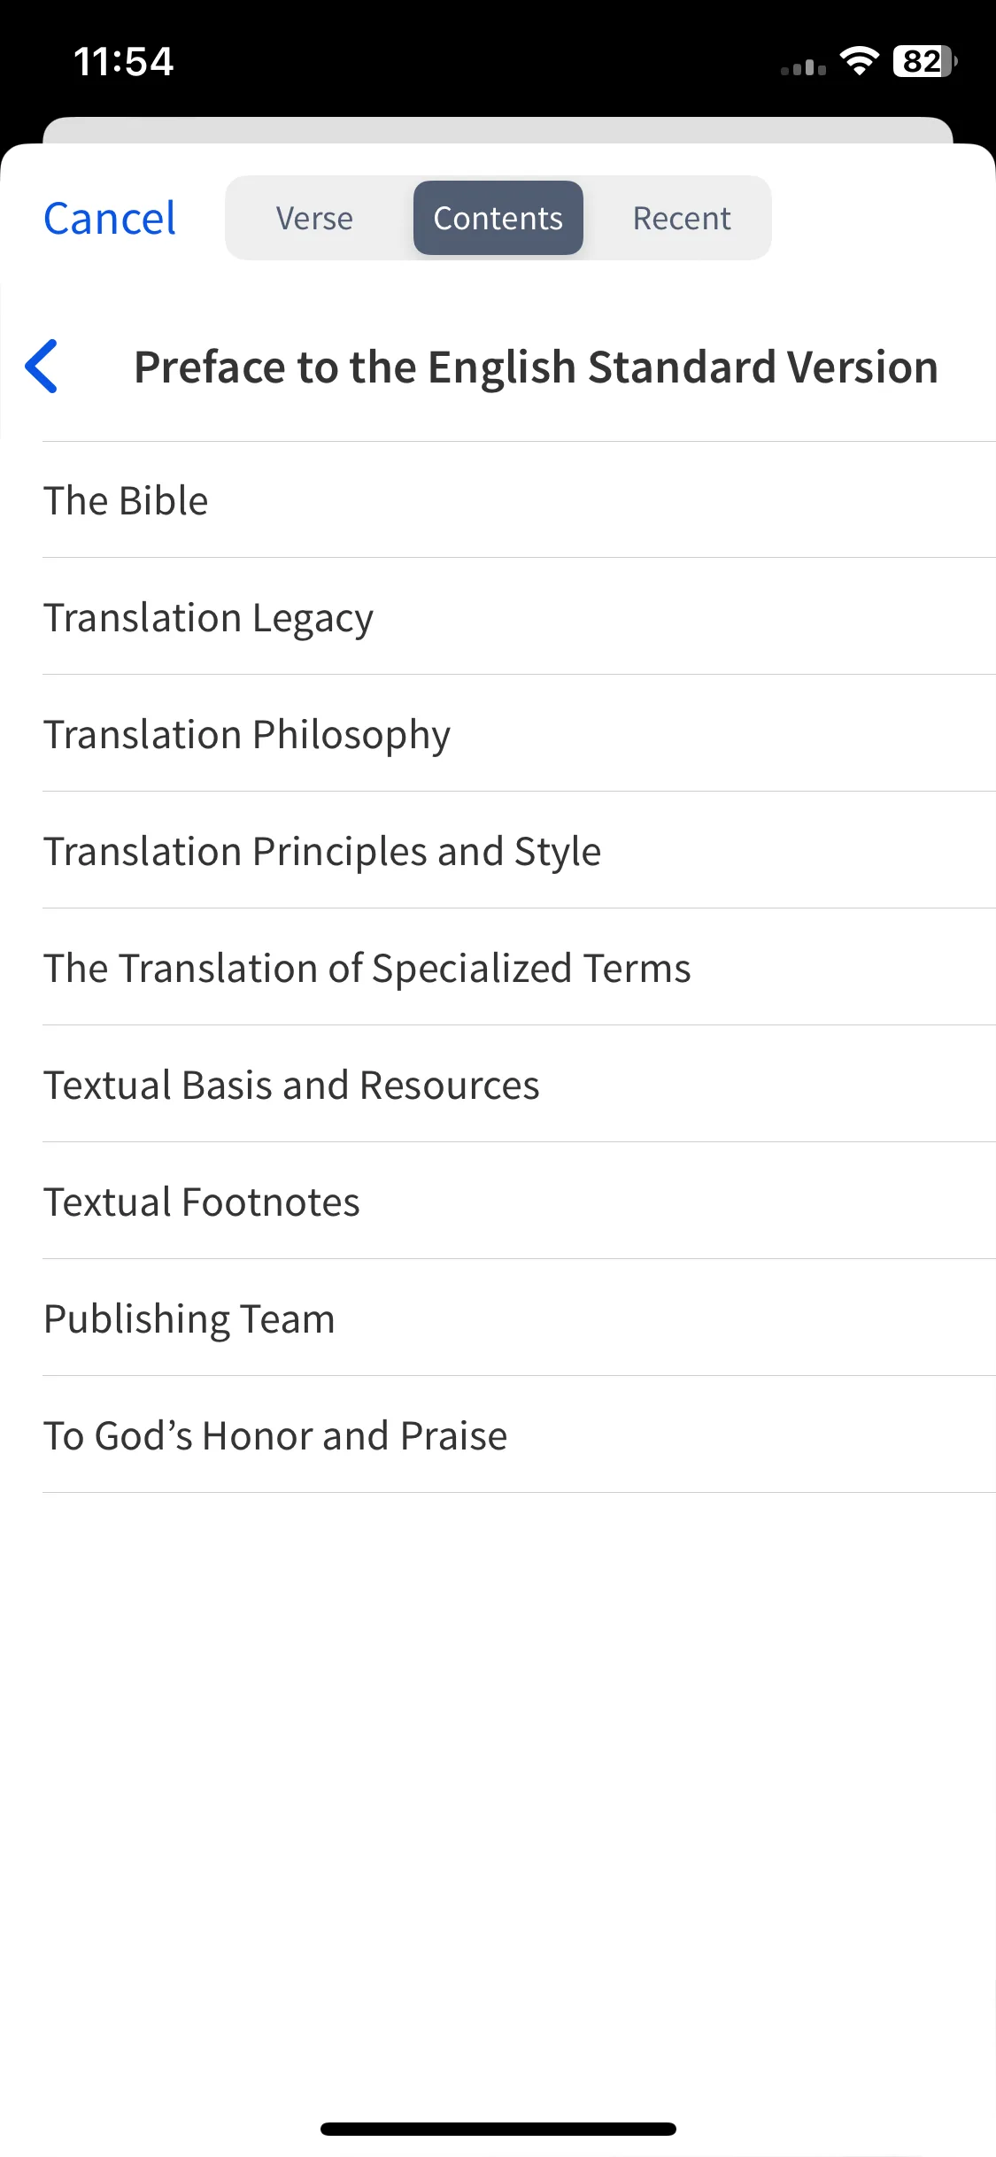996x2157 pixels.
Task: Go to Translation Philosophy
Action: [519, 734]
